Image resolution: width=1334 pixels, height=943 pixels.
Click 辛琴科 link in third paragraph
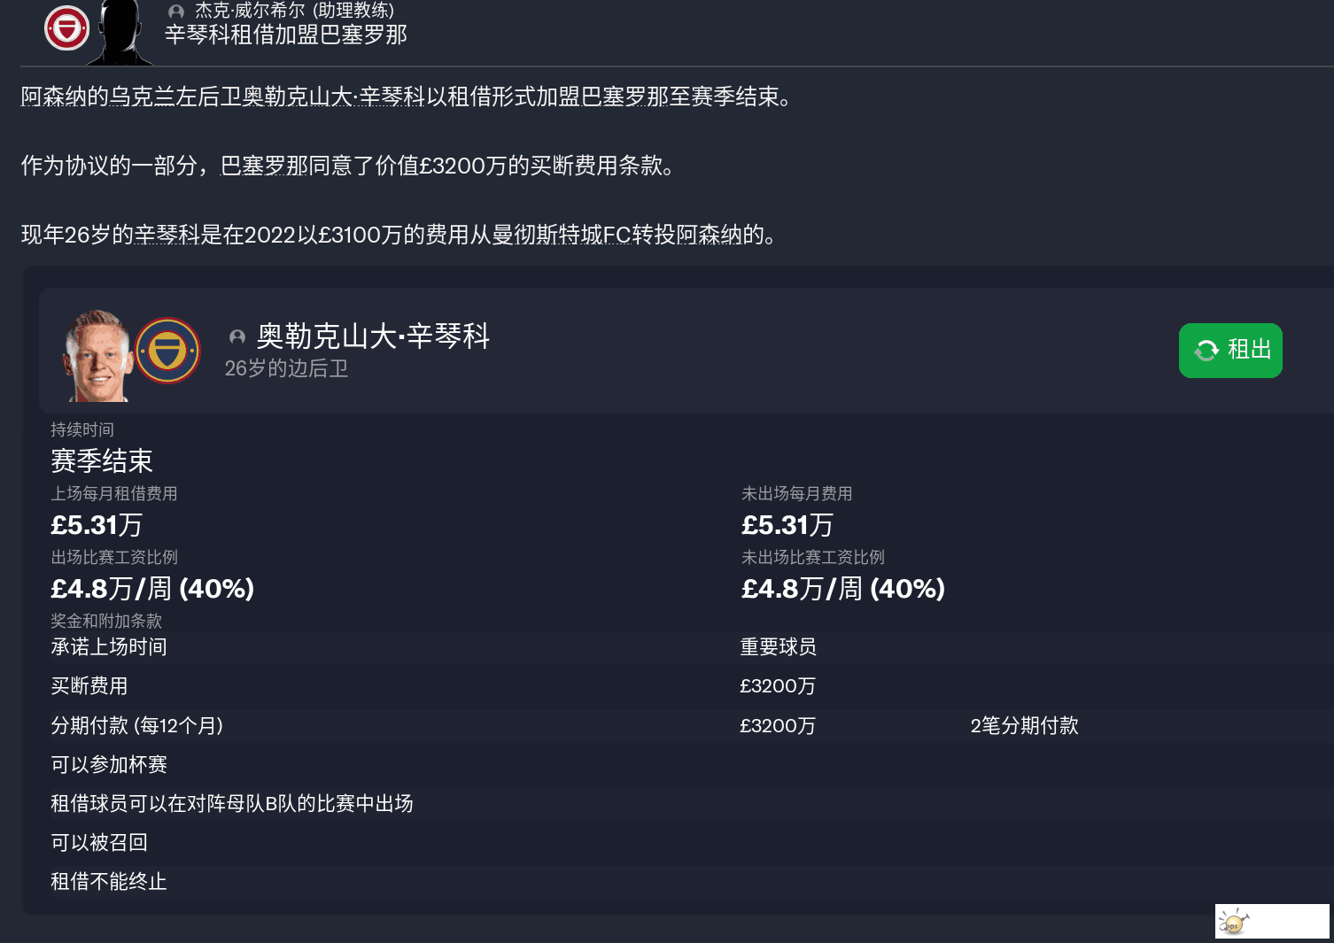coord(167,235)
